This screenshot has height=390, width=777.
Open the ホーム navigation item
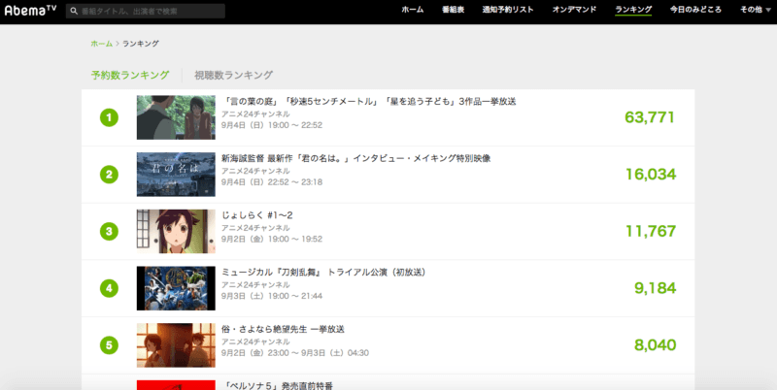[412, 10]
